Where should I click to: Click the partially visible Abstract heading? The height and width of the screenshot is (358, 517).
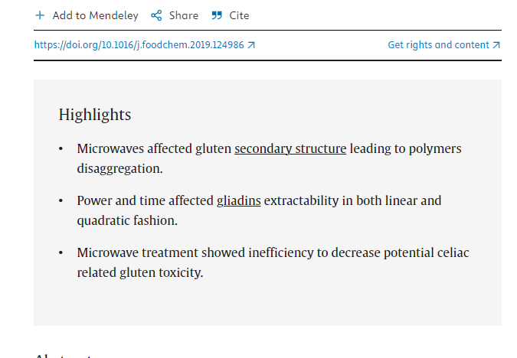(64, 355)
